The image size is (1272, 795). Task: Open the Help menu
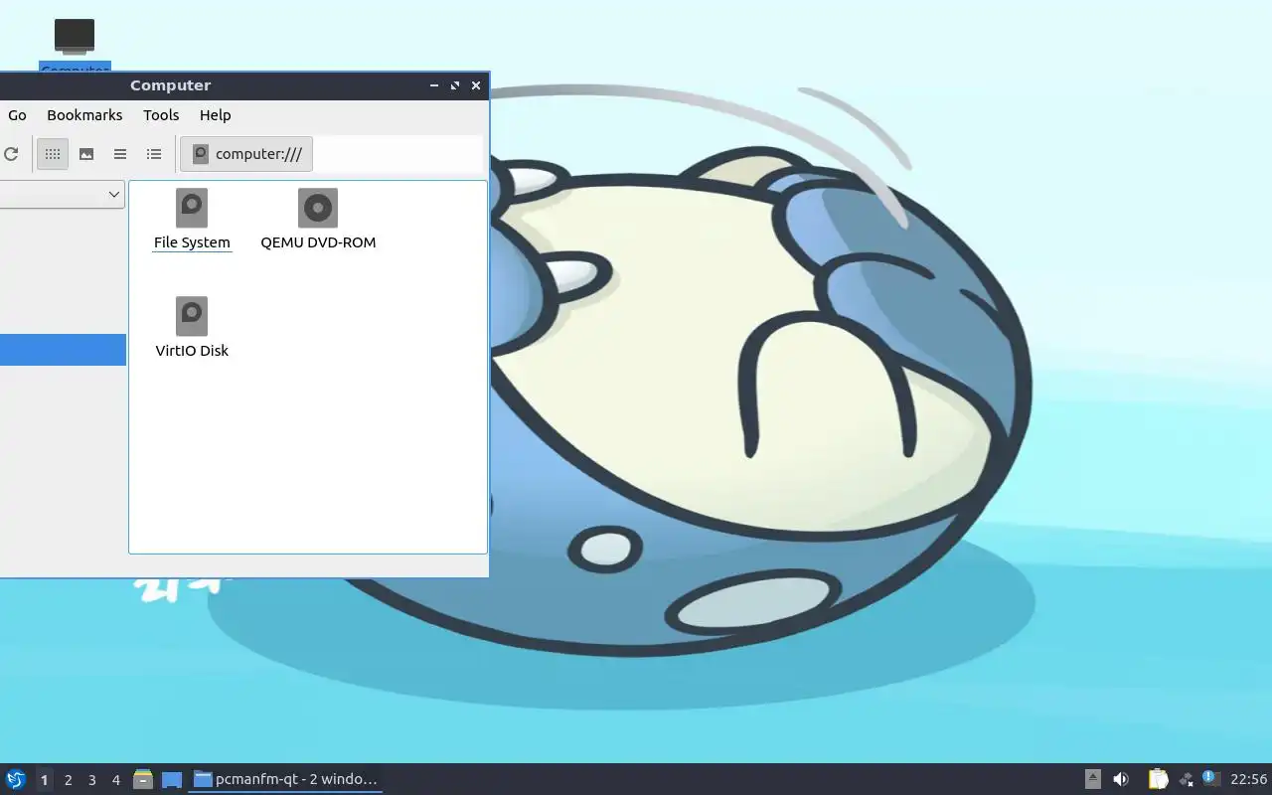click(x=215, y=115)
